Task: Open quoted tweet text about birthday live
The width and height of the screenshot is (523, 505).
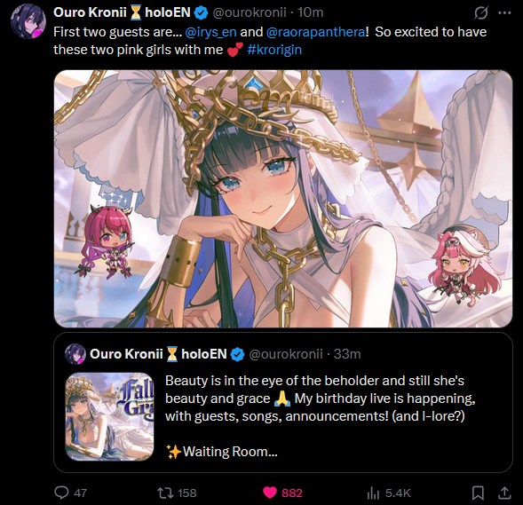Action: [x=321, y=416]
